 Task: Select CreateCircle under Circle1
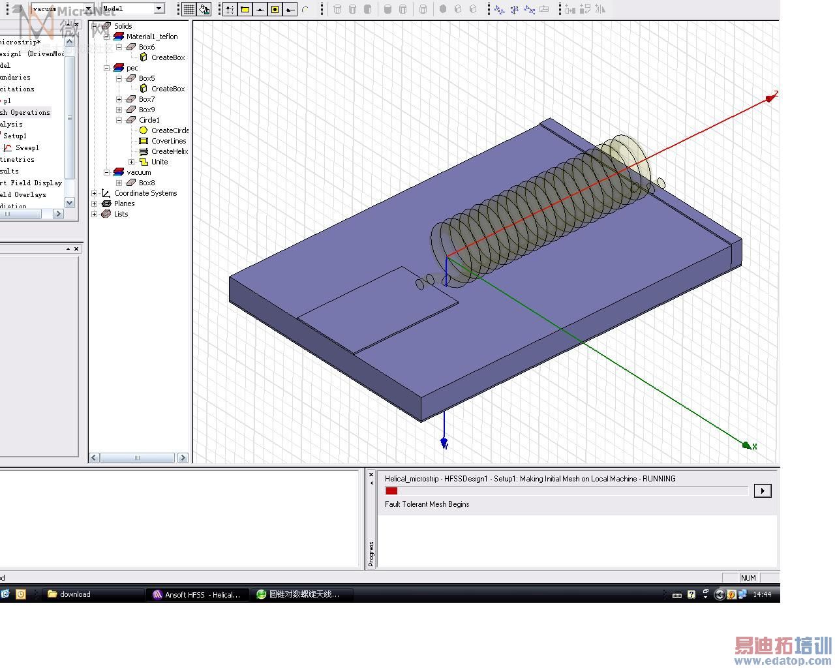tap(170, 130)
